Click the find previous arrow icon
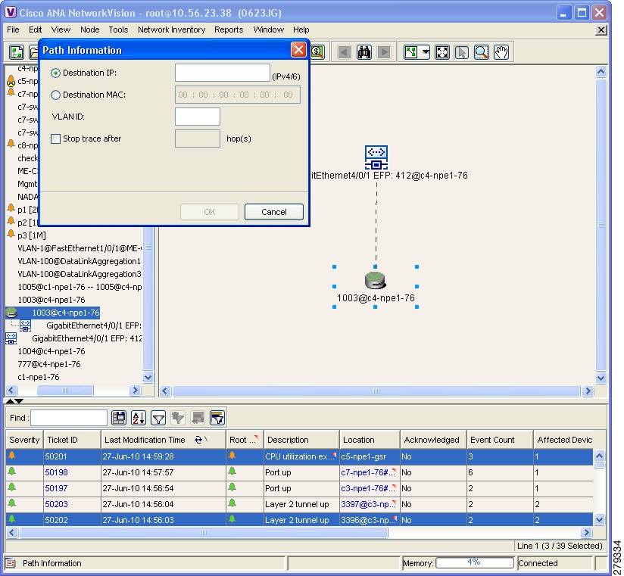The width and height of the screenshot is (624, 576). pos(344,52)
